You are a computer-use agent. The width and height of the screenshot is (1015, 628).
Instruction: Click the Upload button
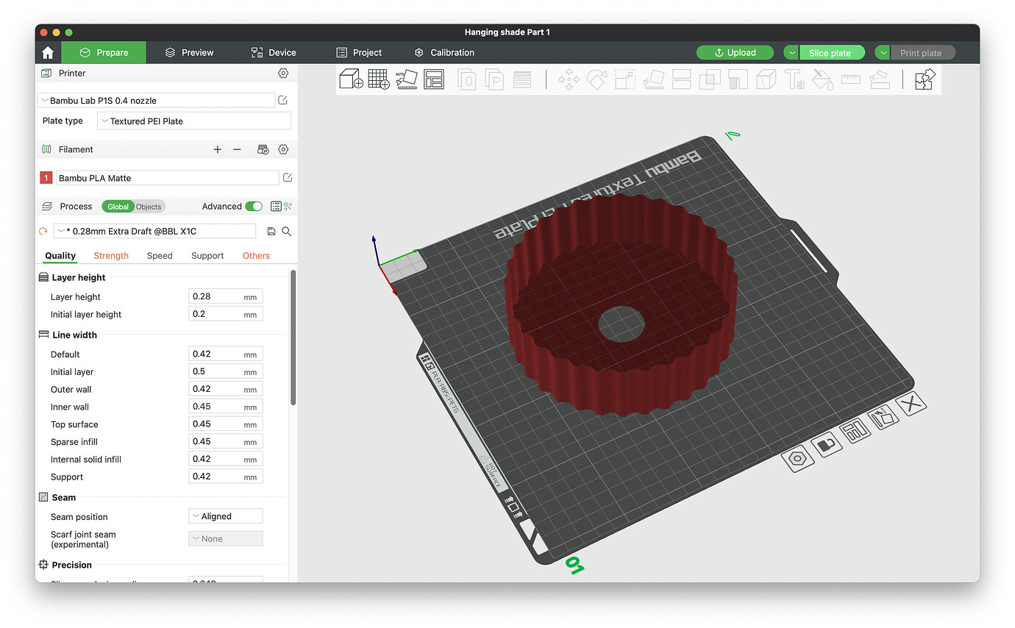pos(736,53)
